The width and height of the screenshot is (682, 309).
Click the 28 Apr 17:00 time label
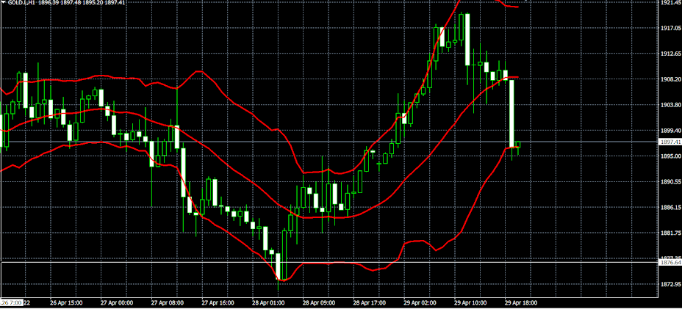click(x=368, y=302)
